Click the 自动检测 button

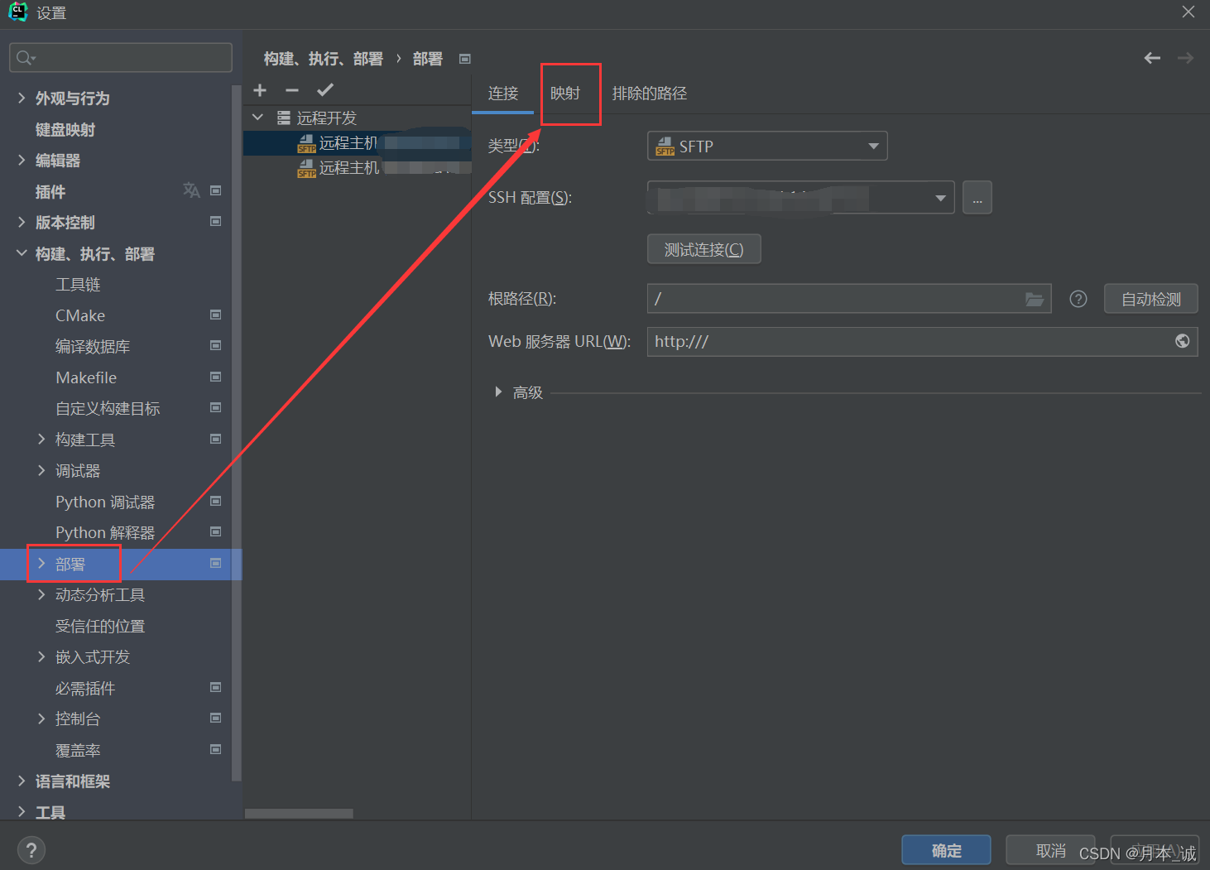pyautogui.click(x=1150, y=299)
